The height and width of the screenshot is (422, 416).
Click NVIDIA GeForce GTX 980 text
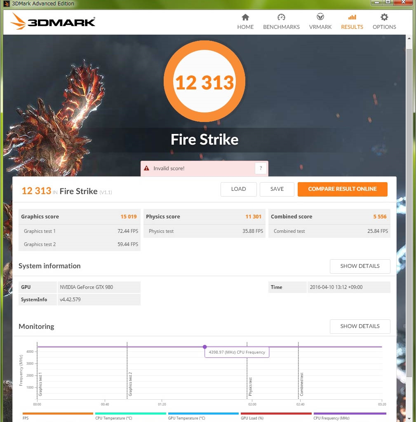coord(87,287)
